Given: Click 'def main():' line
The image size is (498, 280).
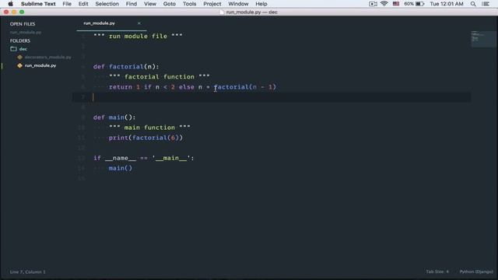Looking at the screenshot, I should pos(114,117).
